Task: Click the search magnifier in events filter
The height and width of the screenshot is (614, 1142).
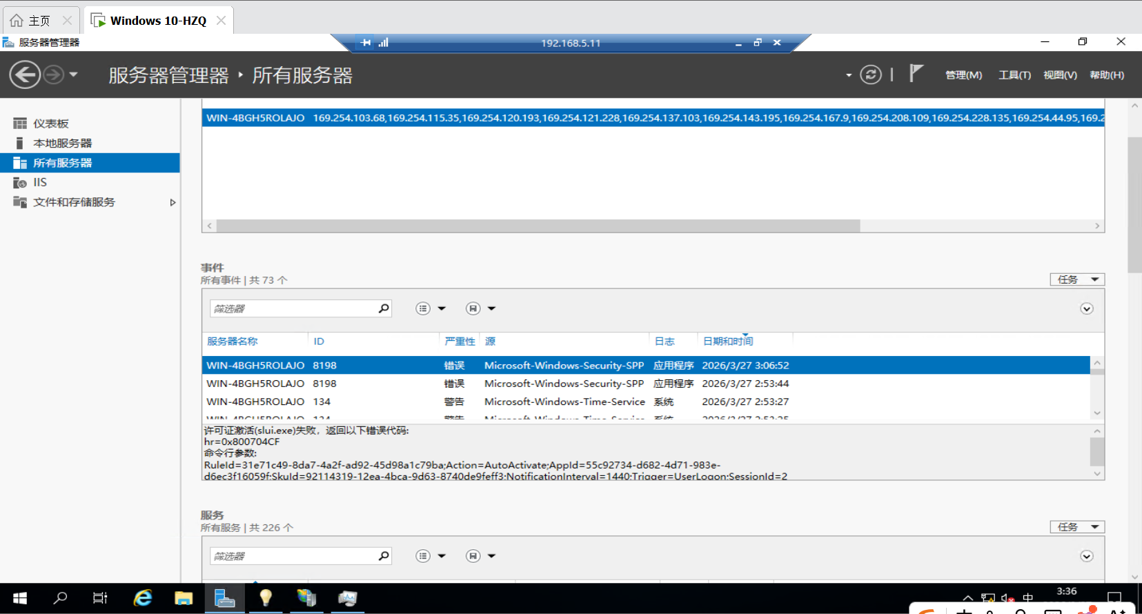Action: point(384,308)
